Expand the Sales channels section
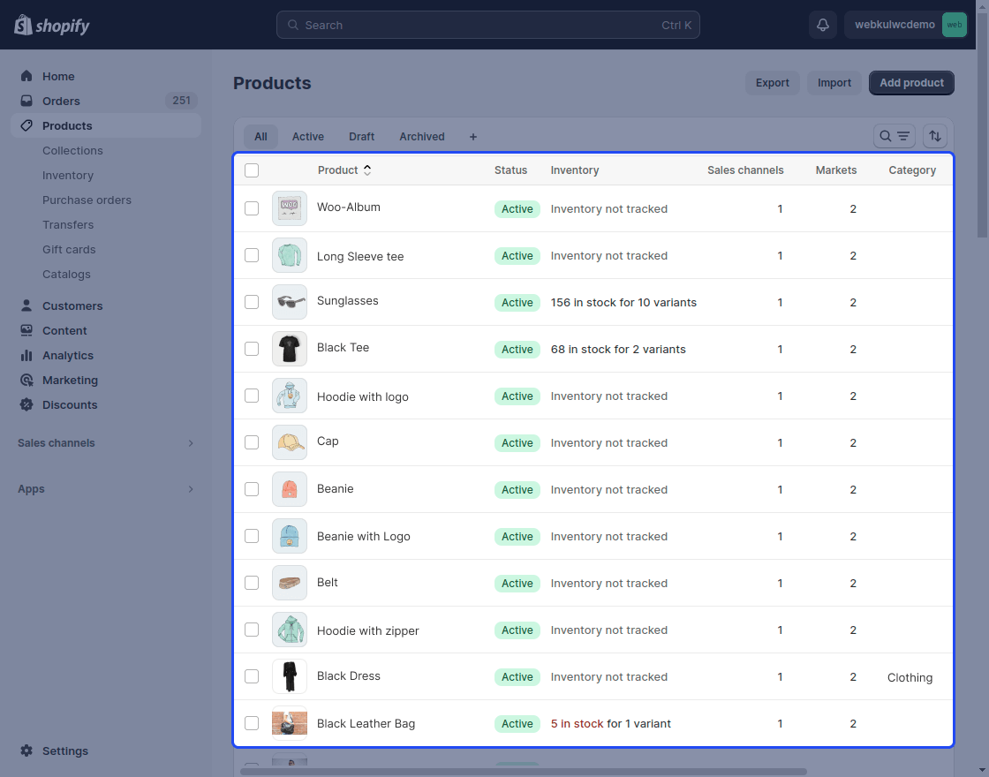989x777 pixels. [x=104, y=442]
